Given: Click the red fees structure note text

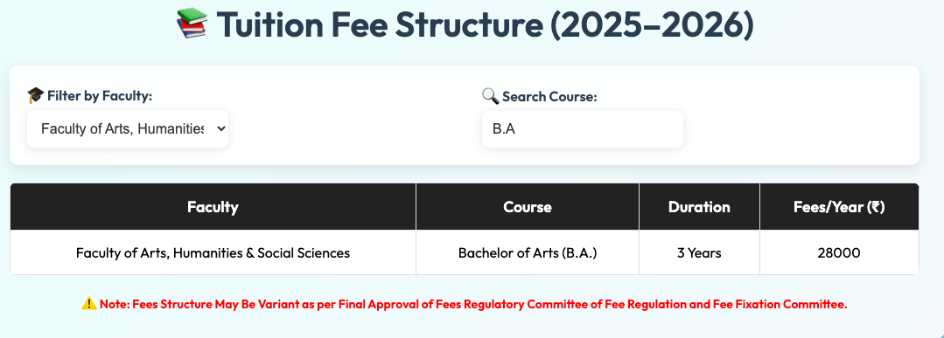Looking at the screenshot, I should (x=473, y=304).
